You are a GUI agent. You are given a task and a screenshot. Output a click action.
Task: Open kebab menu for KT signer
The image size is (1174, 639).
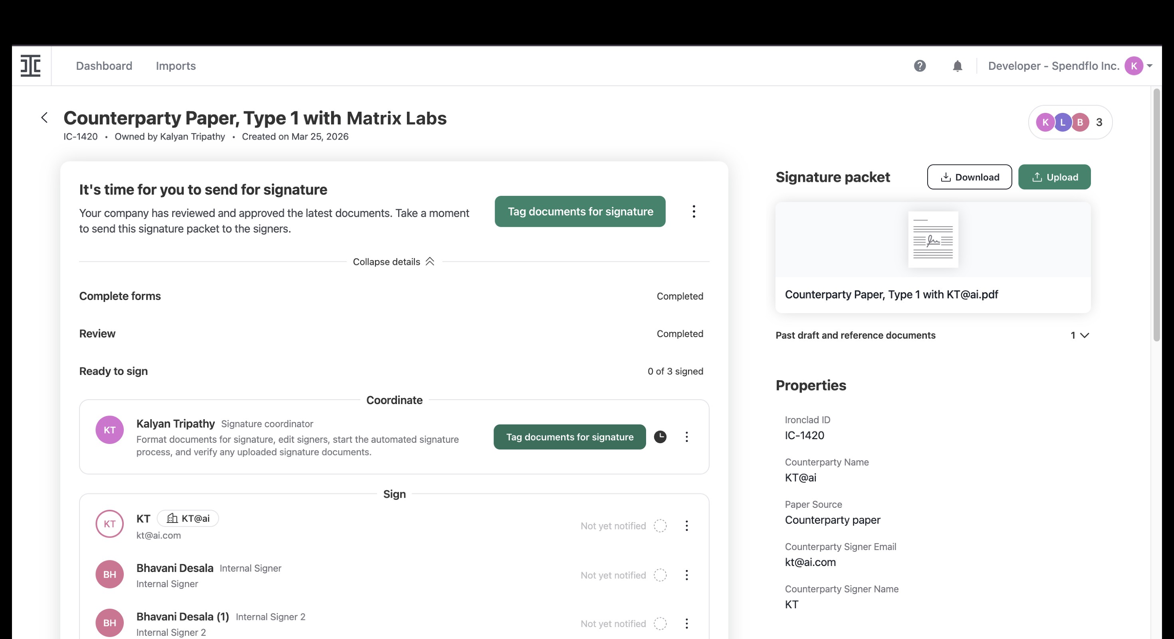click(x=686, y=526)
